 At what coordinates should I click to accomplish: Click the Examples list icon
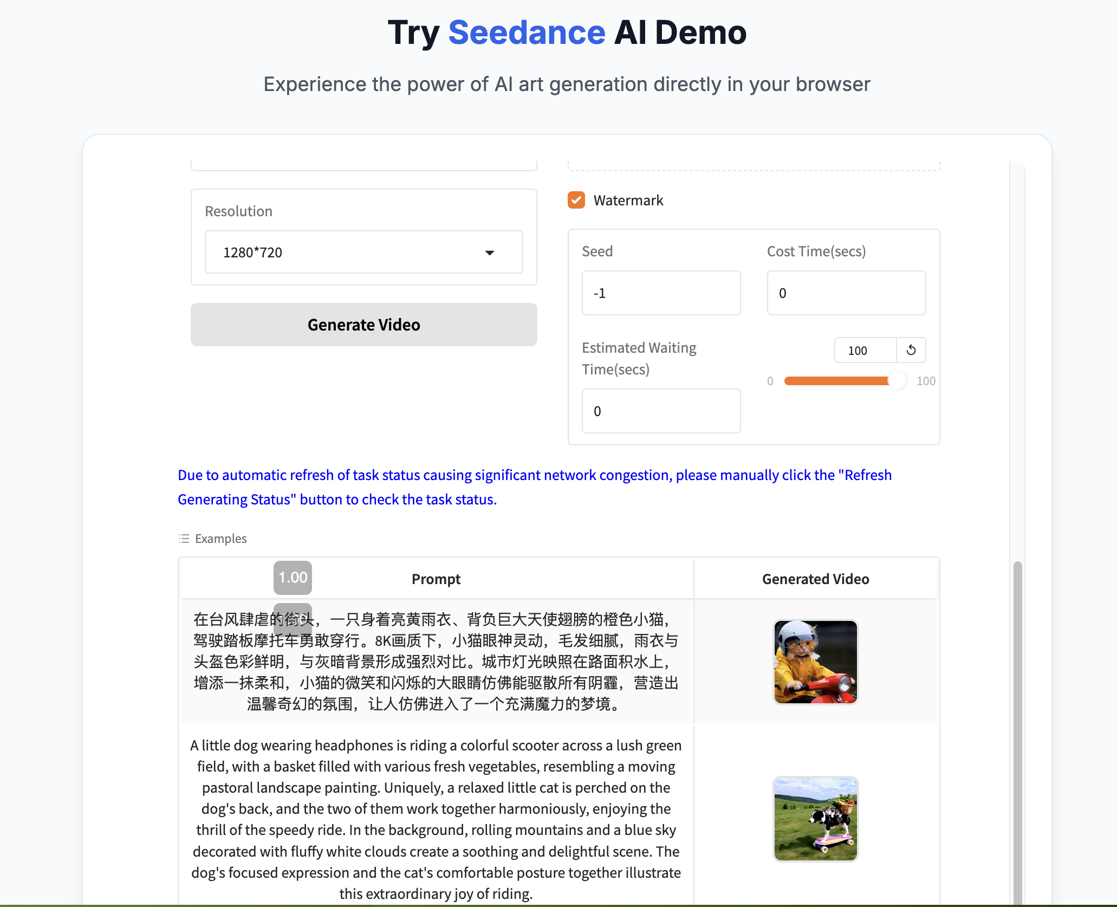pos(184,539)
